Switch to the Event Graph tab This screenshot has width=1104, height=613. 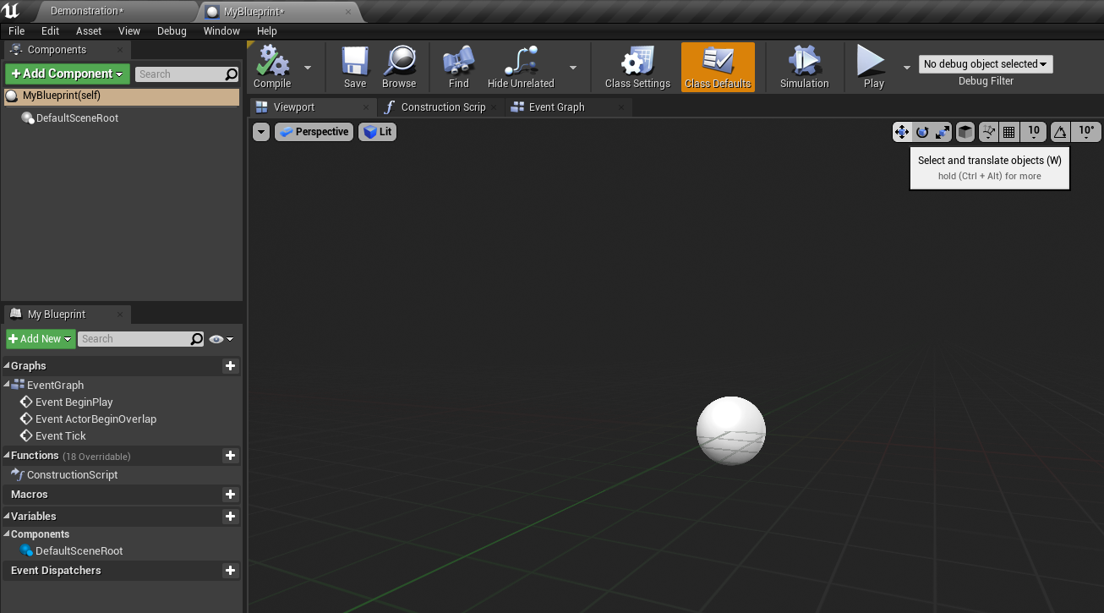click(568, 107)
